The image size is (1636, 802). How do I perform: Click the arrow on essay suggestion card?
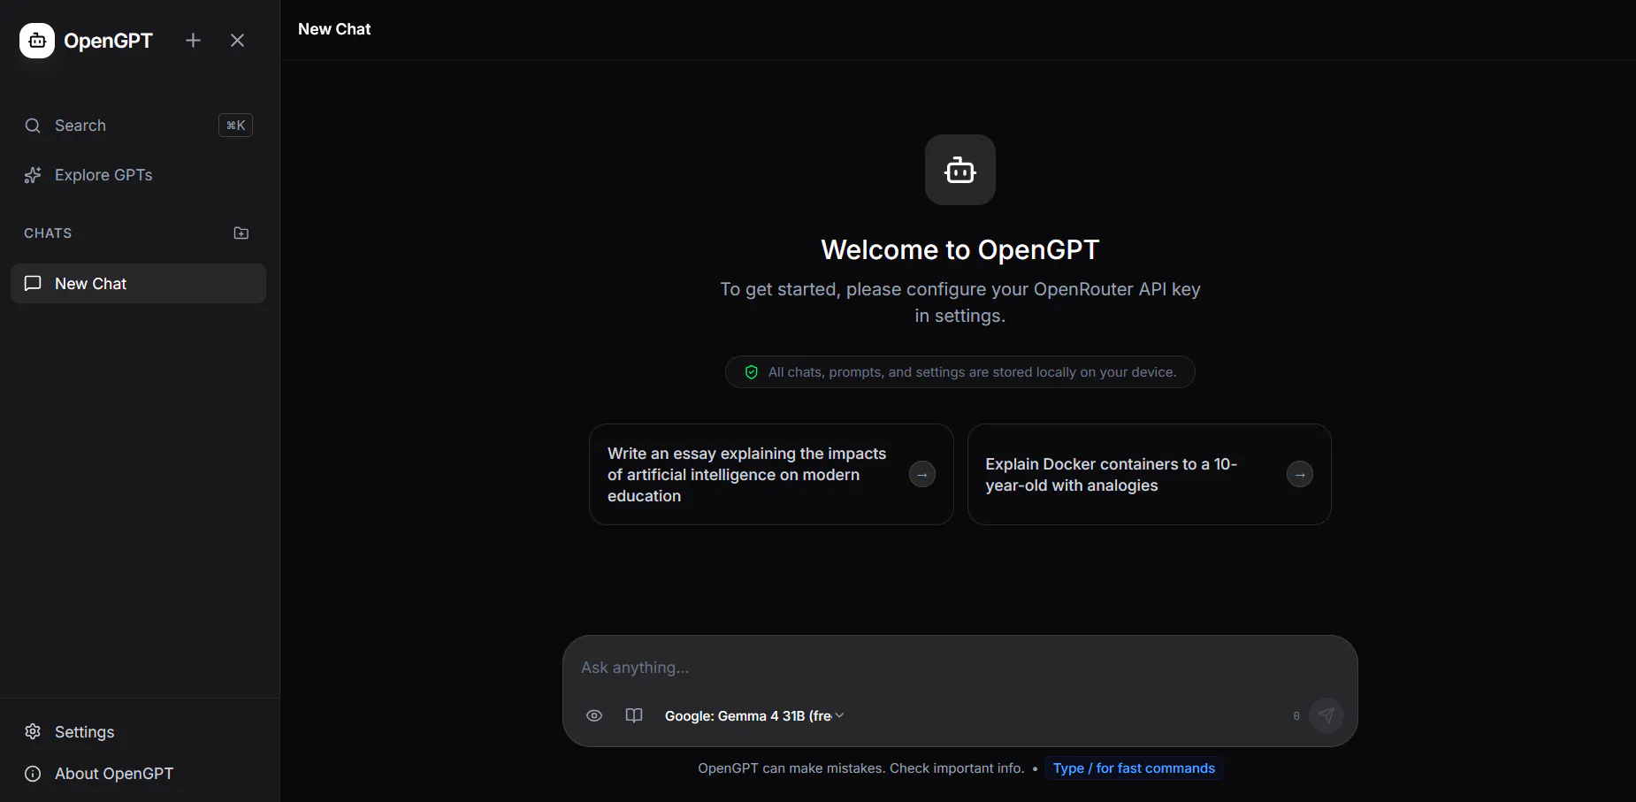(922, 475)
